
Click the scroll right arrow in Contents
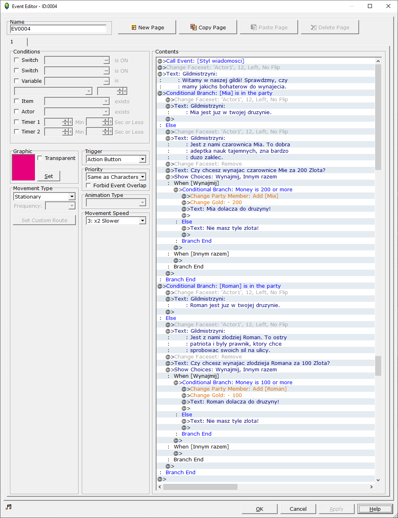(x=372, y=487)
